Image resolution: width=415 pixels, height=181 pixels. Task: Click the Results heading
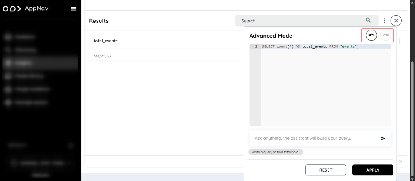point(99,21)
